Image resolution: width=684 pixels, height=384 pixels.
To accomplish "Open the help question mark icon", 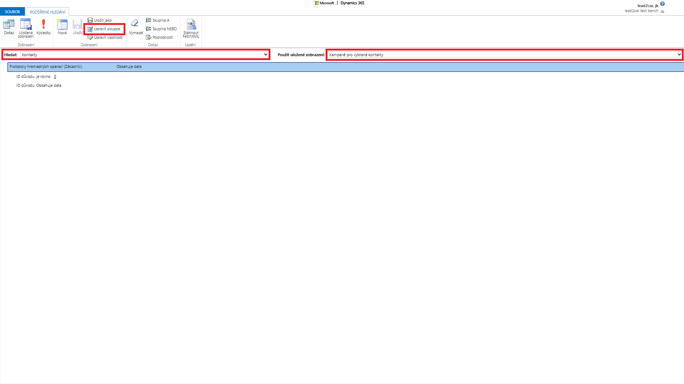I will 662,4.
